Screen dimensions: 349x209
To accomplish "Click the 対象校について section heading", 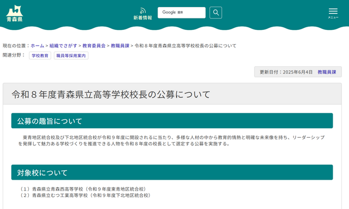I will coord(172,173).
